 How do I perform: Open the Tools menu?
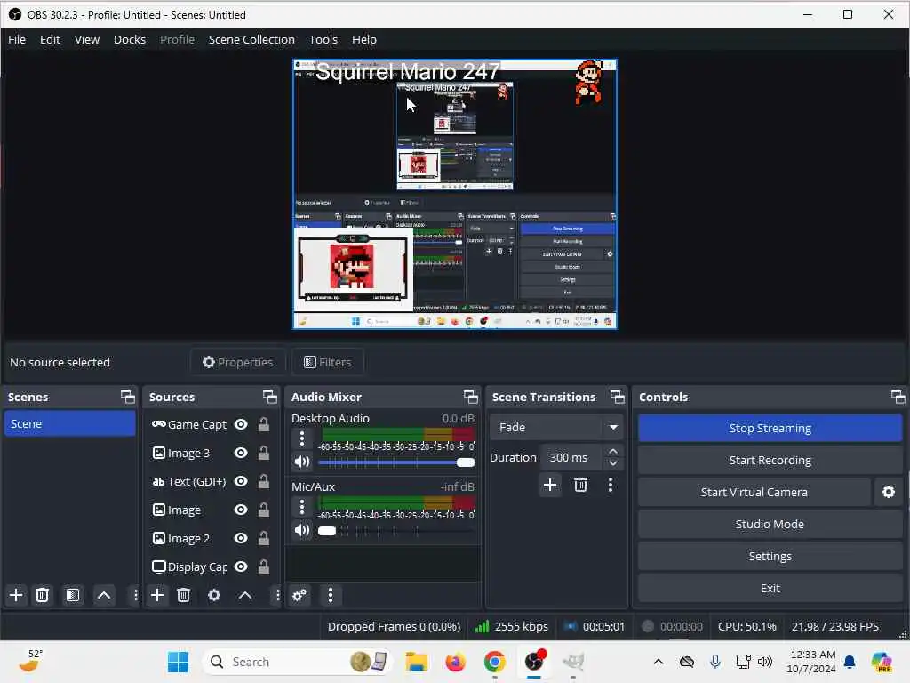pos(323,39)
